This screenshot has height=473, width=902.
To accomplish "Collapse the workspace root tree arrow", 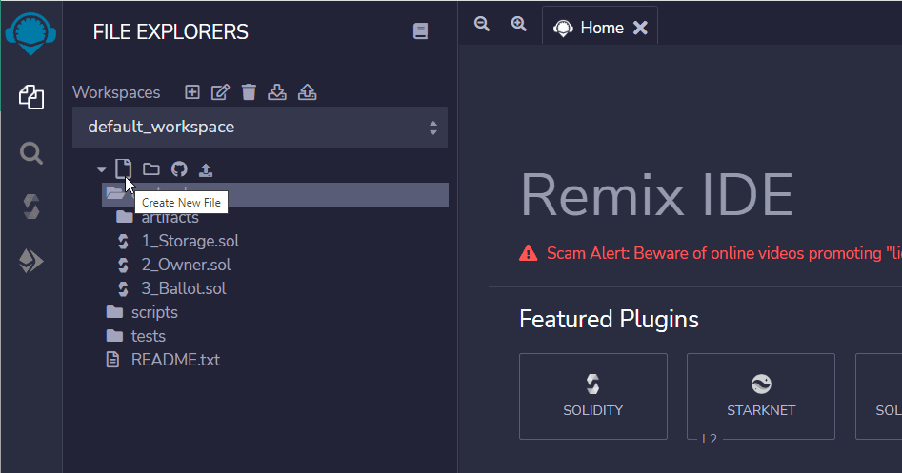I will [102, 169].
